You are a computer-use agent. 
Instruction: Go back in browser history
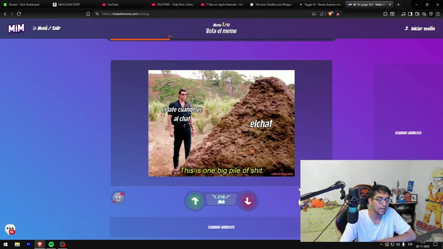click(5, 14)
